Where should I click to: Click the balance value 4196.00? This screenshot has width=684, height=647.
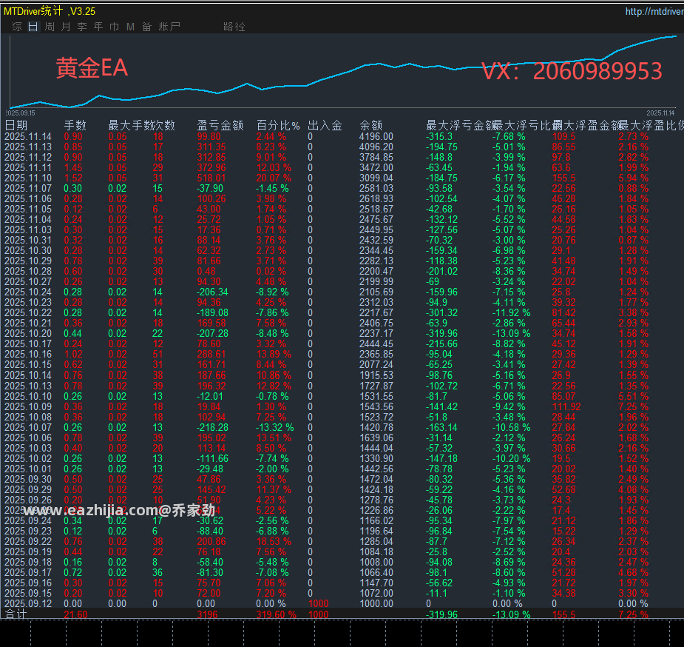coord(376,137)
